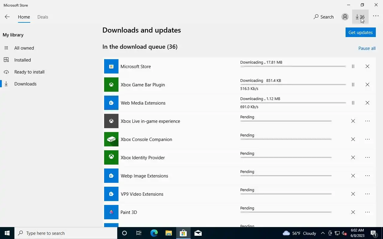
Task: Click the downloads indicator showing 36
Action: point(360,17)
